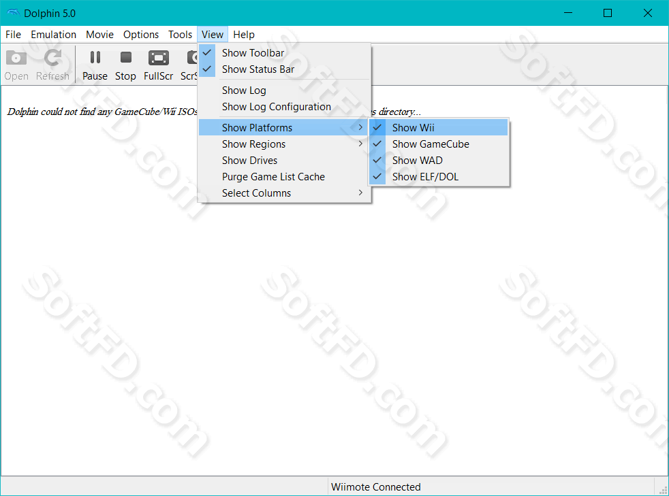This screenshot has height=496, width=669.
Task: Expand the Select Columns submenu
Action: coord(284,193)
